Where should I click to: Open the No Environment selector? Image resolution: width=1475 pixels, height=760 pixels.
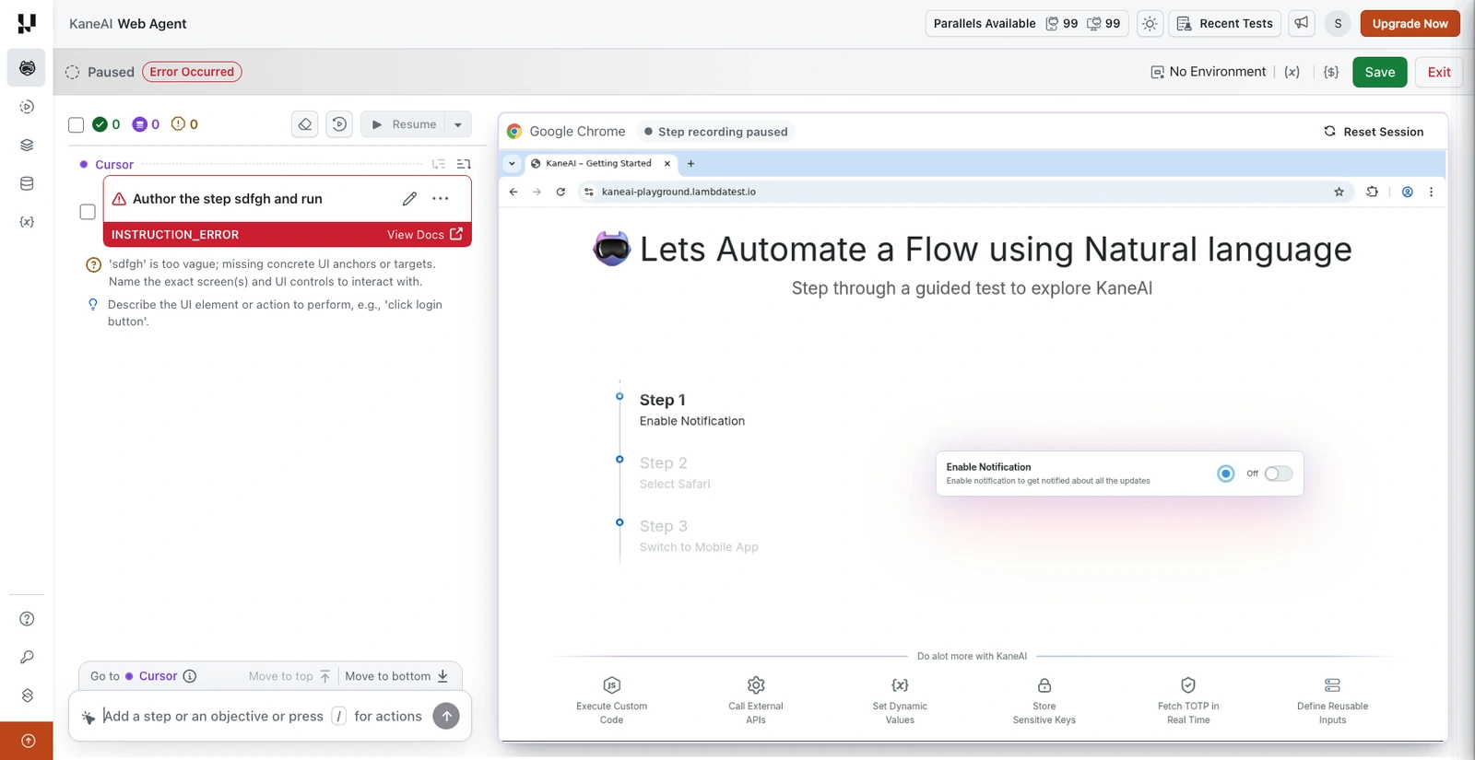pos(1209,72)
